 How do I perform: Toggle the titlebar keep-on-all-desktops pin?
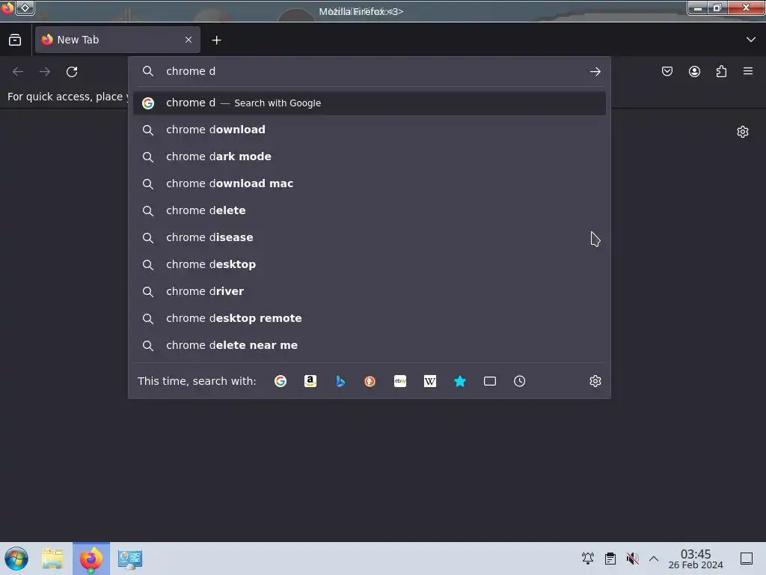25,7
